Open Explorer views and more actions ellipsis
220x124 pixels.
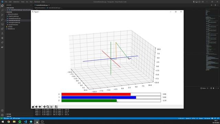coord(31,5)
